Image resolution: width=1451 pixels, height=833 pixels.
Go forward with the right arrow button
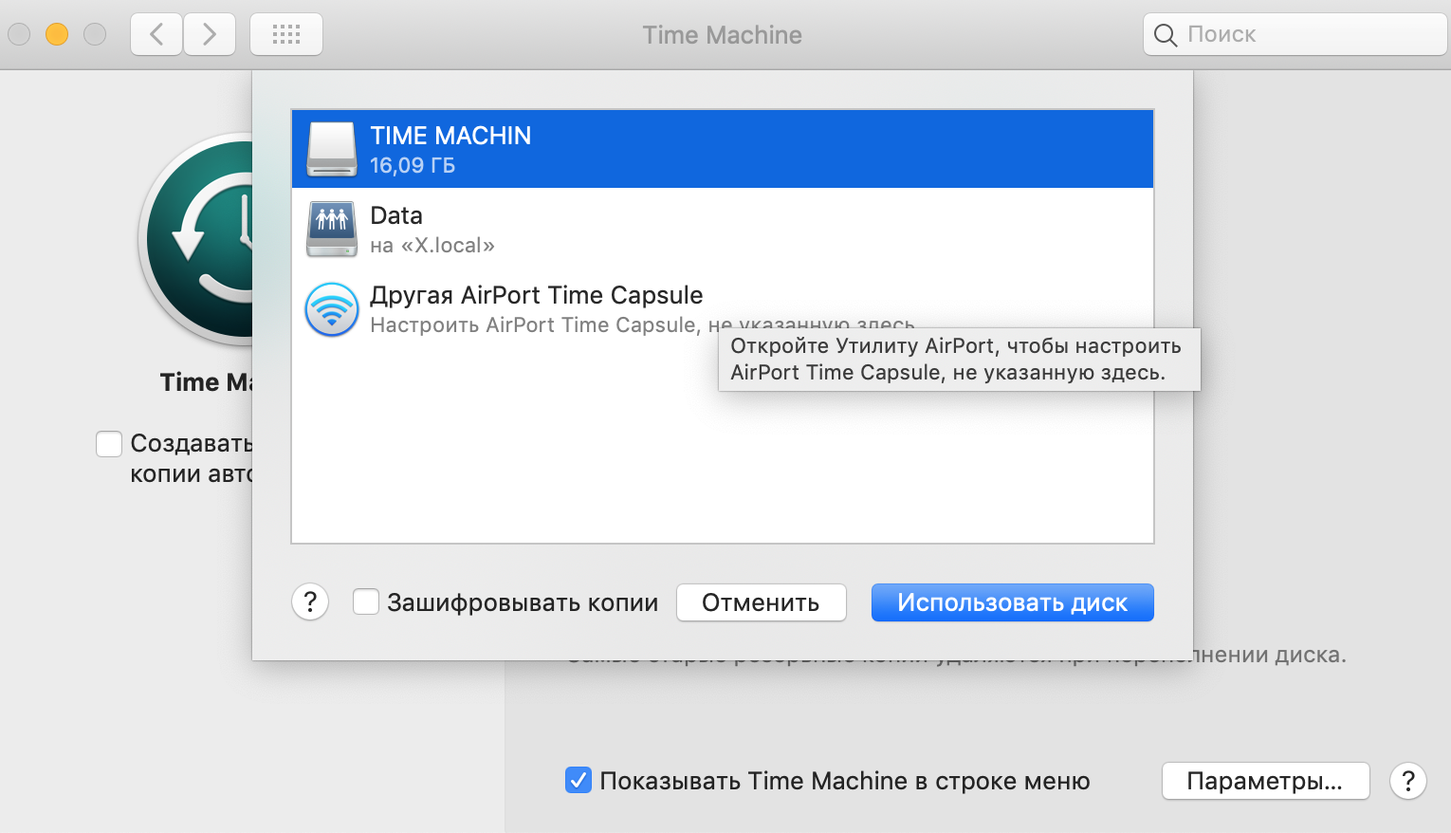click(210, 34)
